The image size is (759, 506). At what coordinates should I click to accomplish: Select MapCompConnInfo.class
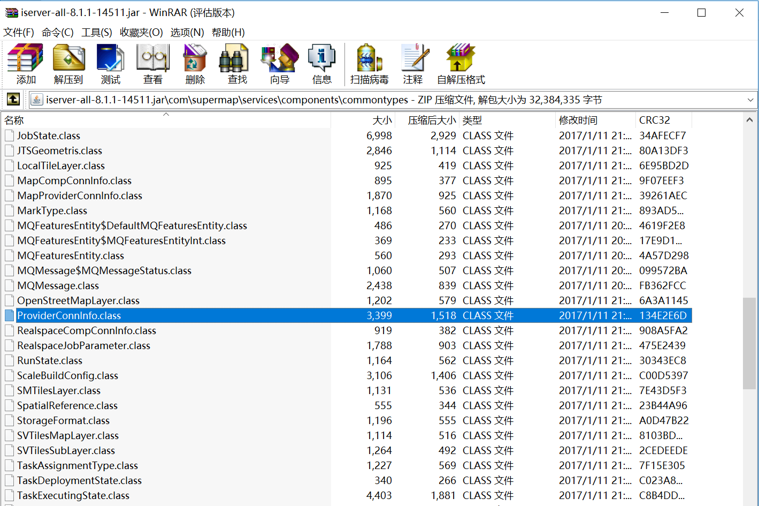pos(74,180)
